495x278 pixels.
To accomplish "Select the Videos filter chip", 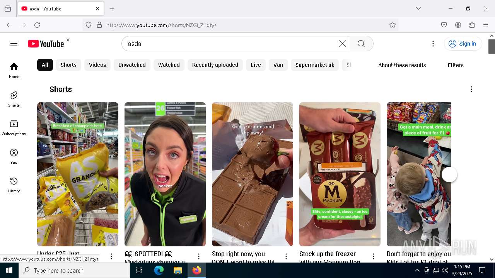I will point(97,65).
